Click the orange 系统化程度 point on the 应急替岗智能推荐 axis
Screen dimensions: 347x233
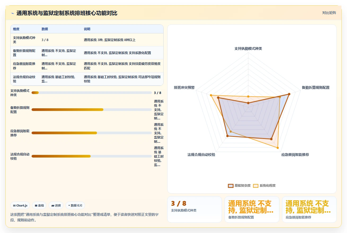tap(278, 147)
